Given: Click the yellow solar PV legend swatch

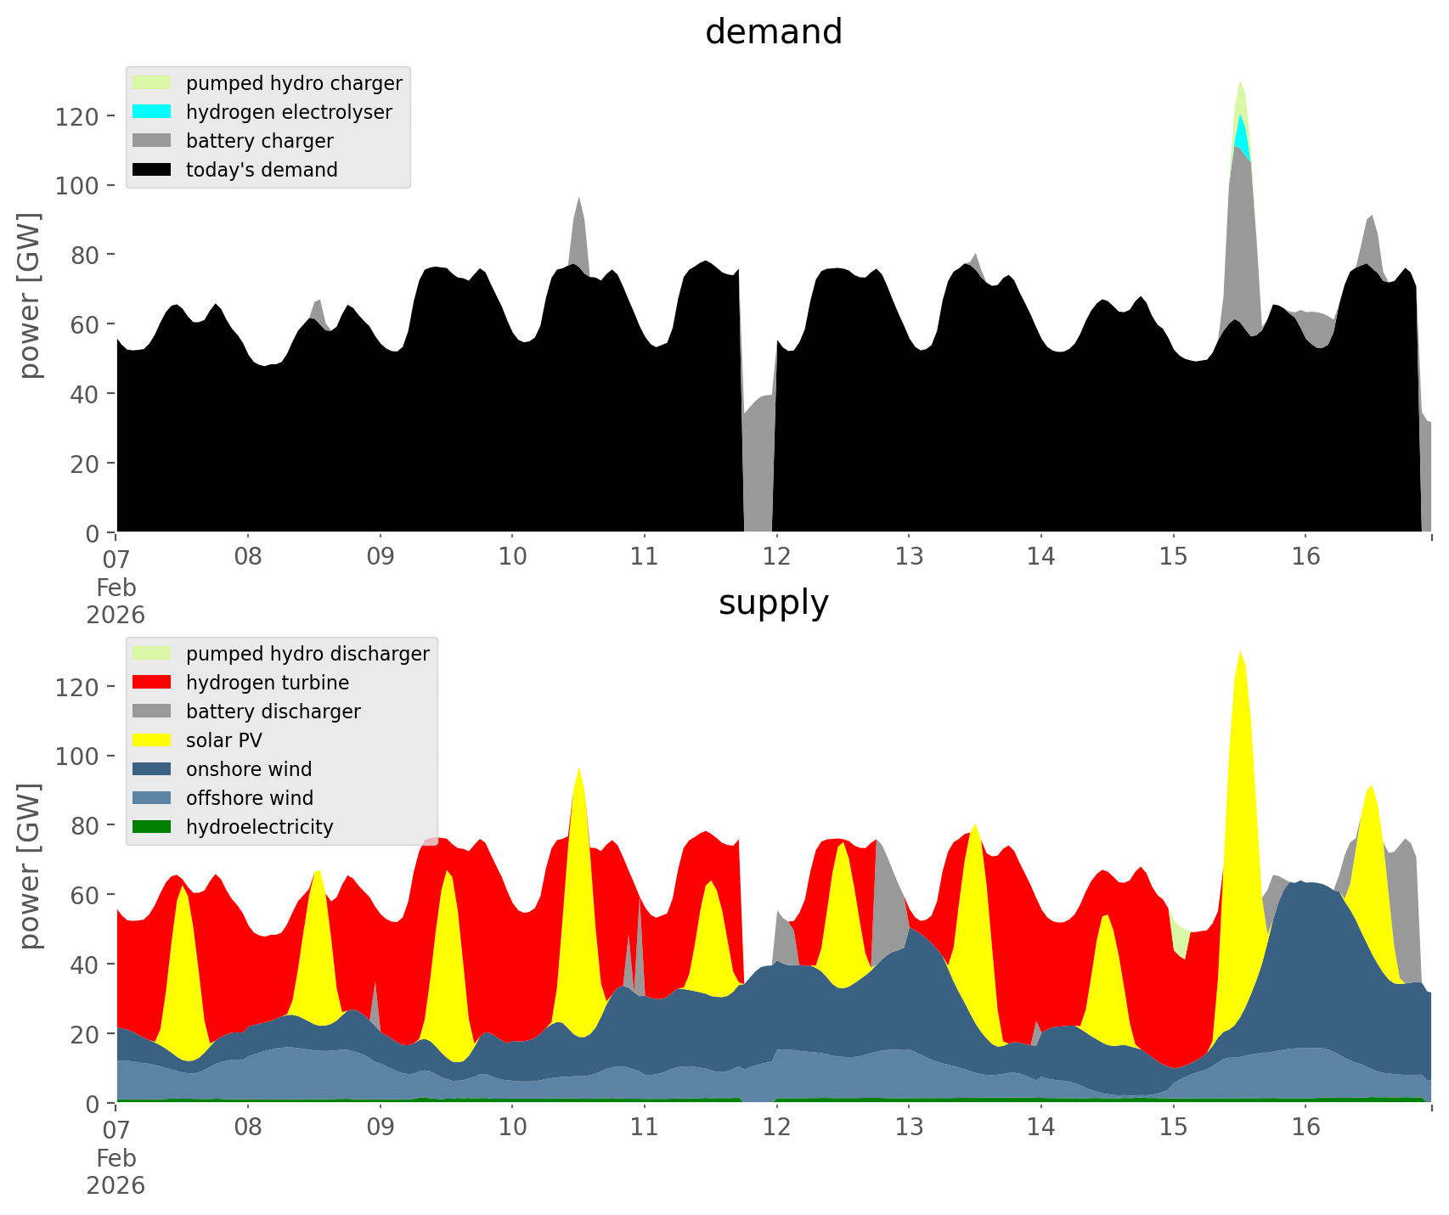Looking at the screenshot, I should click(152, 740).
